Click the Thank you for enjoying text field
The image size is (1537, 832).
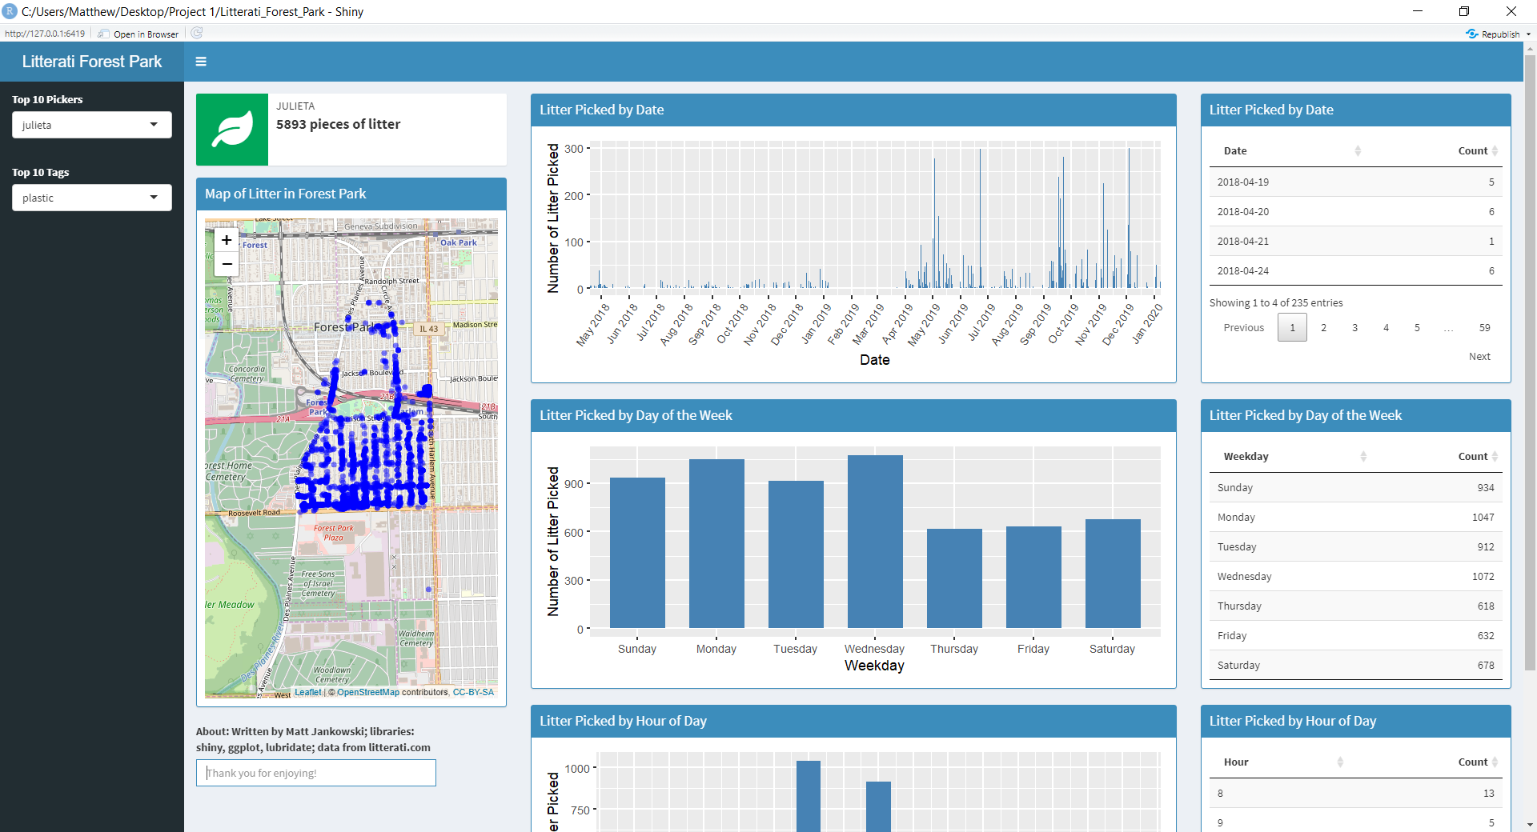coord(316,773)
